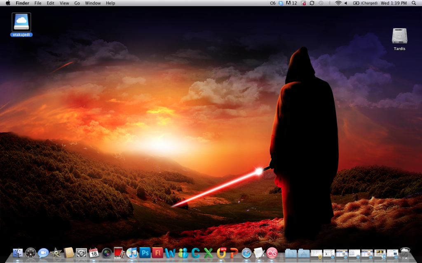Screen dimensions: 422x263
Task: Open Safari compass icon in dock
Action: coord(246,253)
